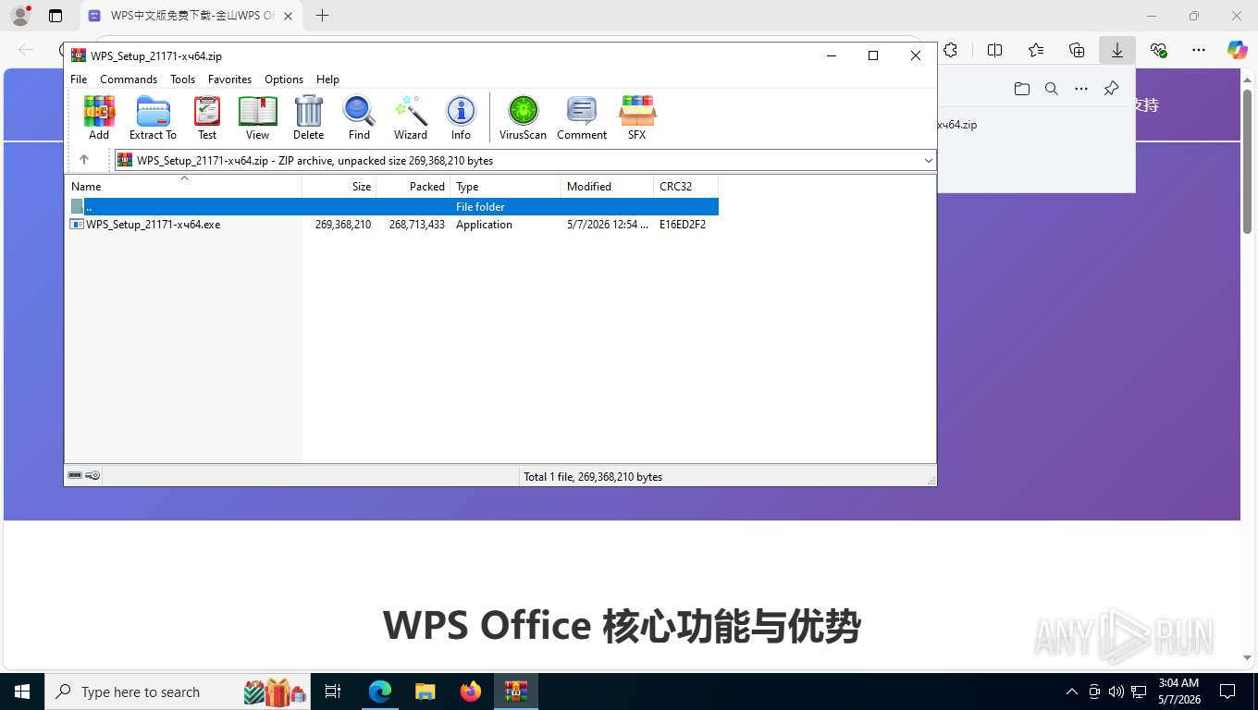Click the Edge tab titled WPS中文版免费下载
Viewport: 1258px width, 710px height.
point(191,16)
